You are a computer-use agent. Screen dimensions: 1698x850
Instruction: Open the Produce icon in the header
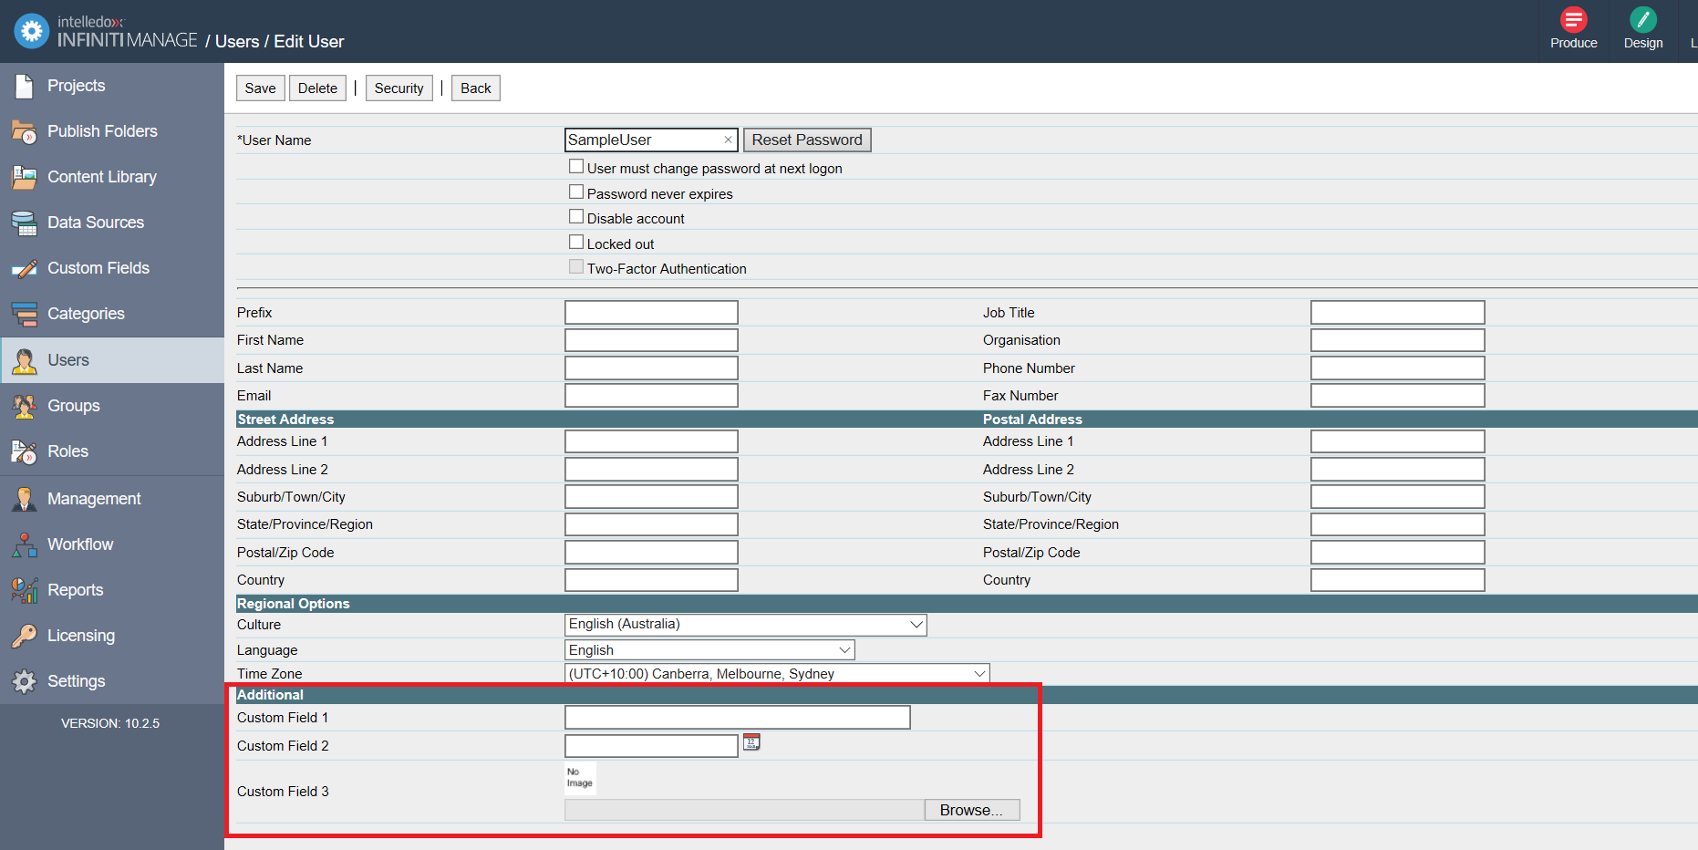[1574, 19]
